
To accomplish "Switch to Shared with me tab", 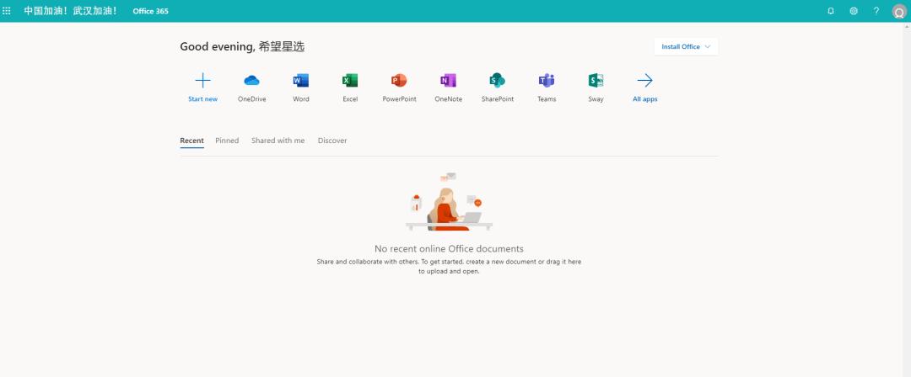I will 278,141.
